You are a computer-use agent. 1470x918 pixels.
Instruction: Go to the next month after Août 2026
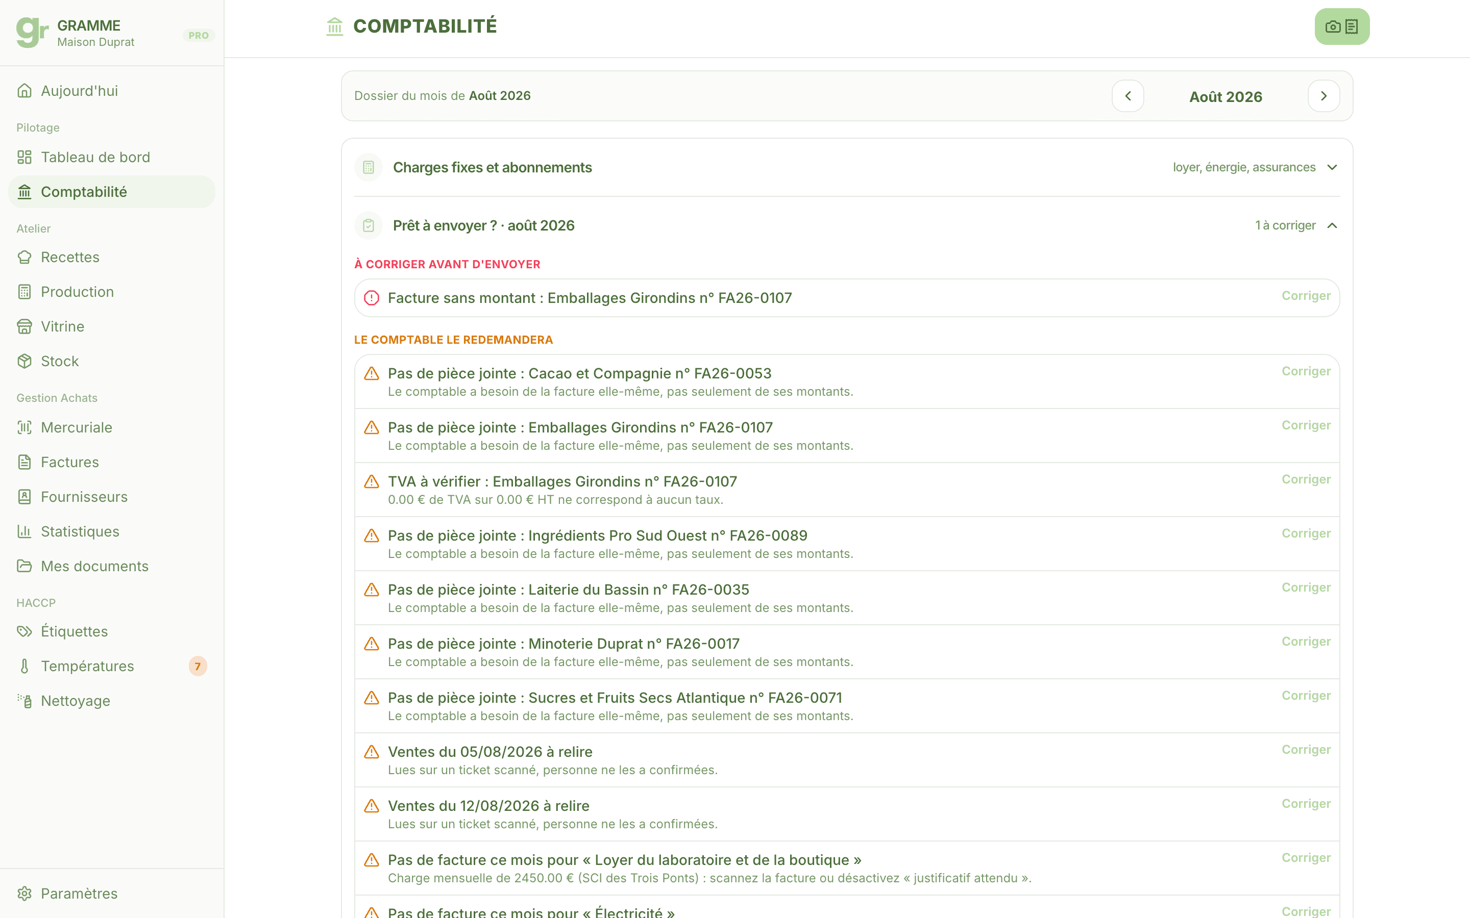pyautogui.click(x=1324, y=96)
